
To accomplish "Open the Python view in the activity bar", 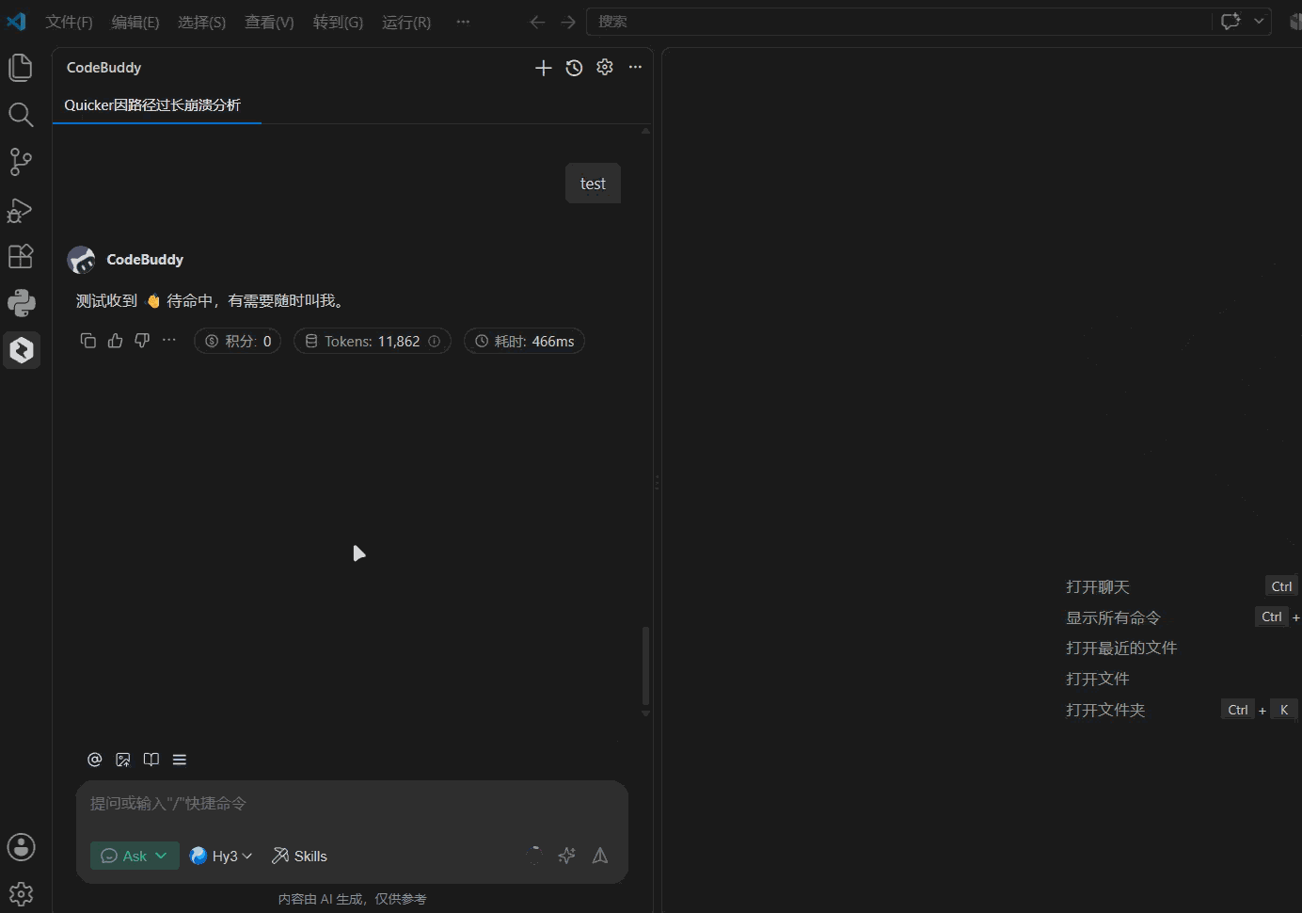I will [x=21, y=303].
